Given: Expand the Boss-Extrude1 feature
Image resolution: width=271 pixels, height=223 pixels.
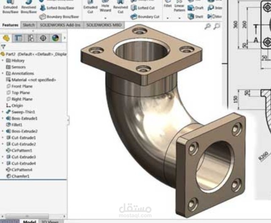Looking at the screenshot, I should click(x=3, y=118).
